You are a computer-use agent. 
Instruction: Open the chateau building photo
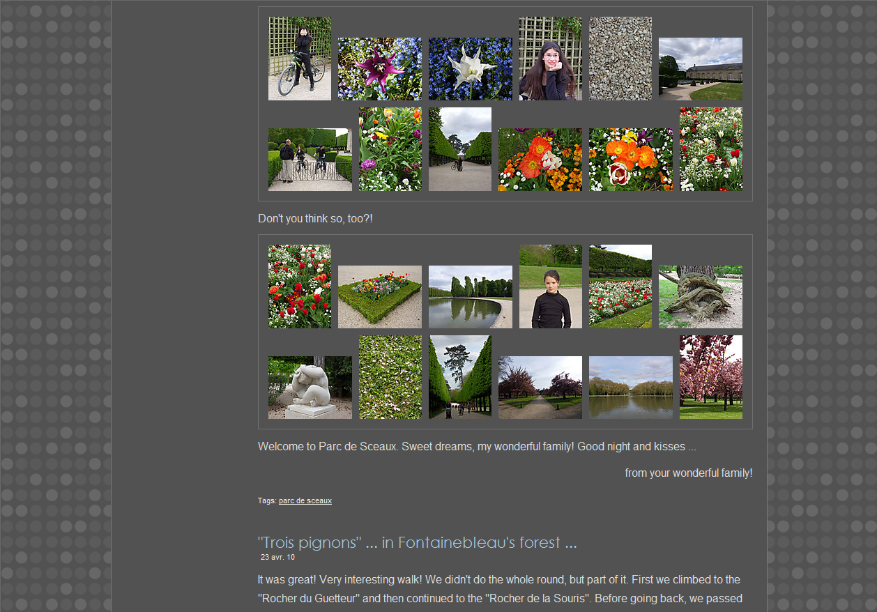click(x=701, y=69)
